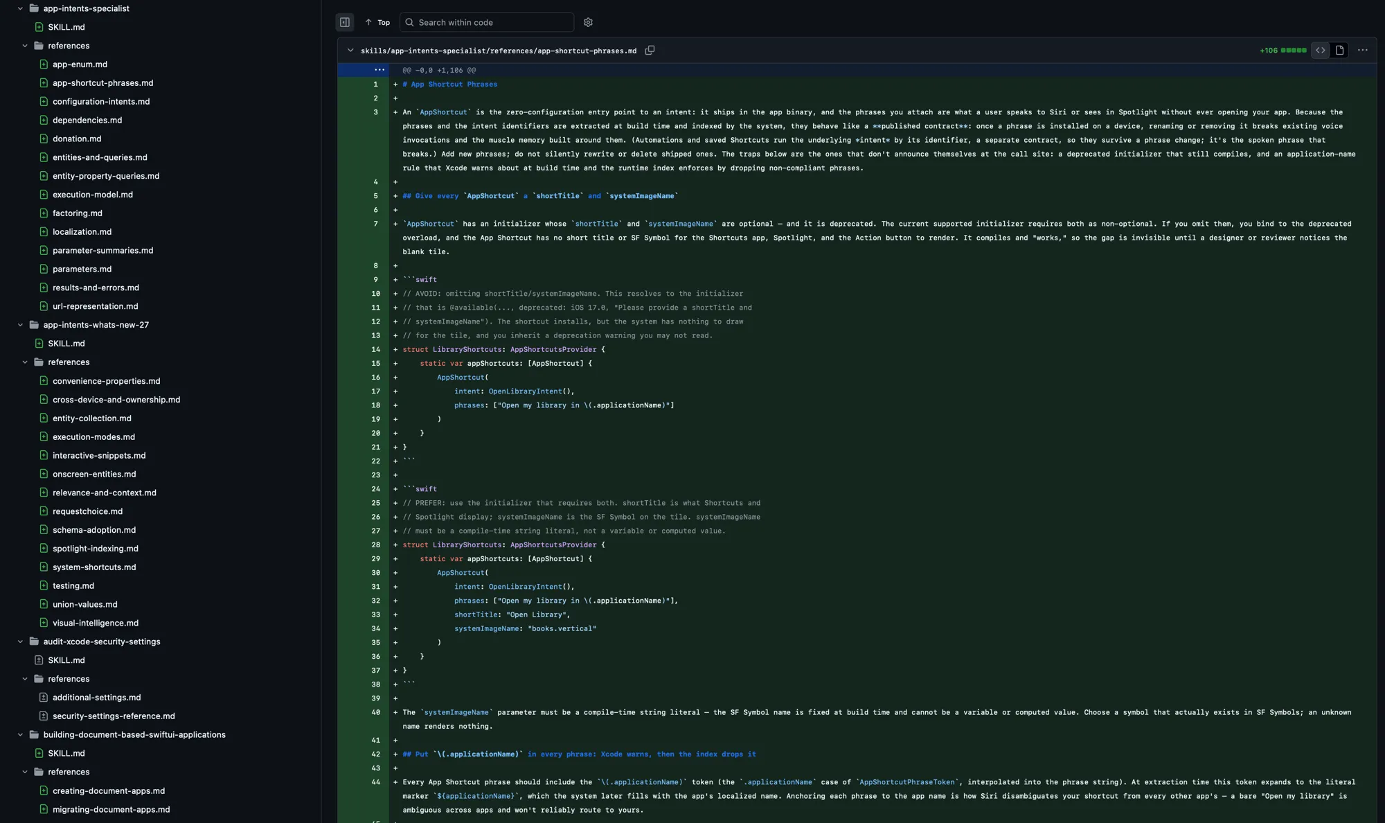Open the diff settings gear
1385x823 pixels.
588,22
